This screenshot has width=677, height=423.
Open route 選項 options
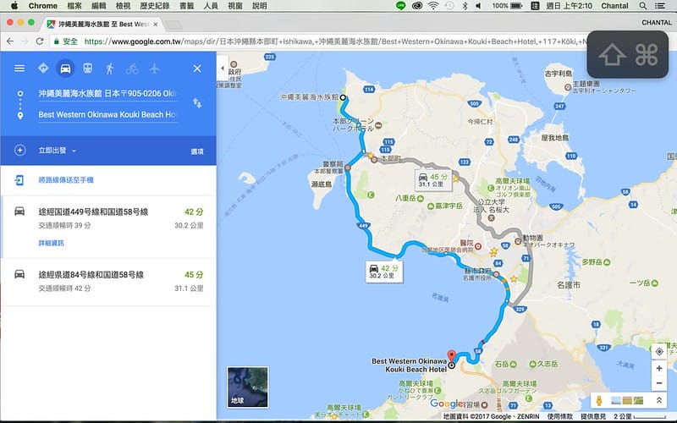197,151
